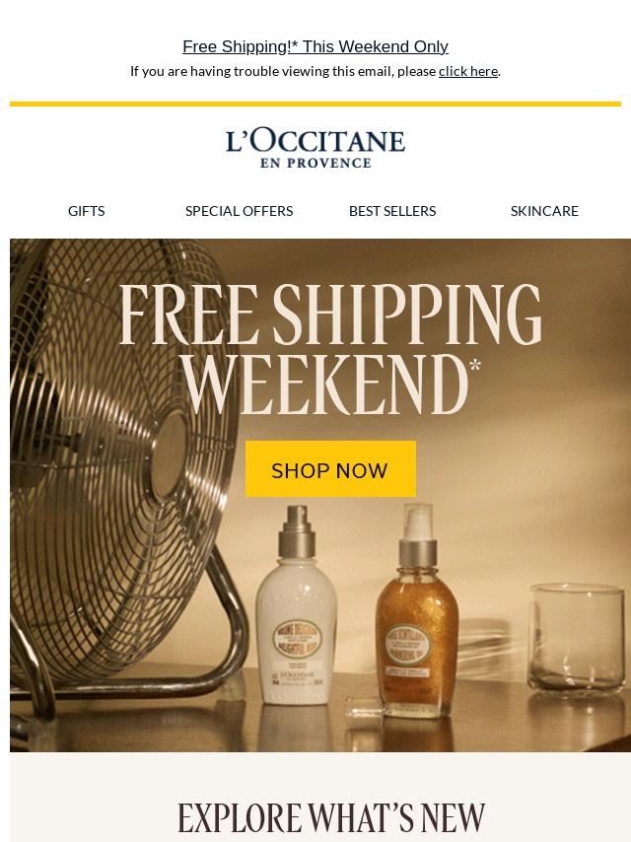Follow the "click here" view-in-browser link
631x842 pixels.
(x=467, y=71)
